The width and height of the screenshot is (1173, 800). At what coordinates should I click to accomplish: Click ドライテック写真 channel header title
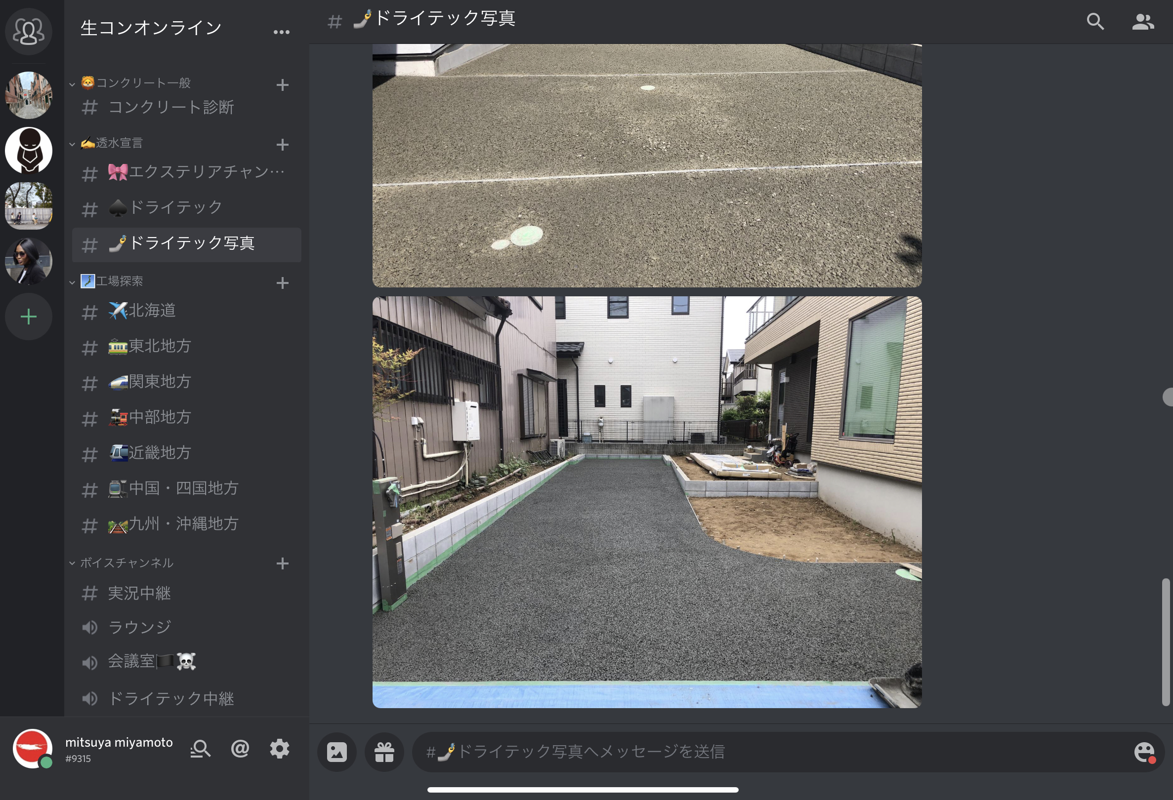tap(433, 19)
